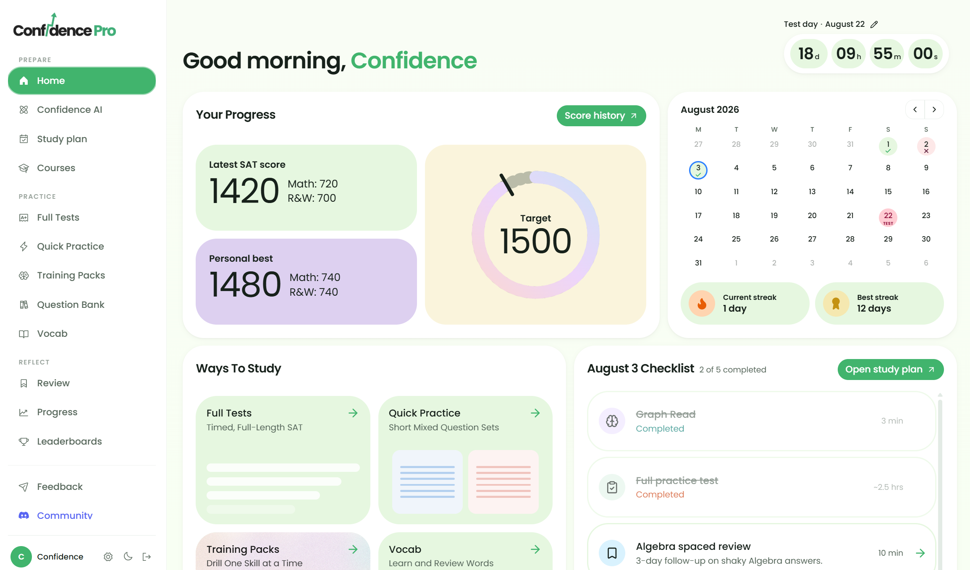970x570 pixels.
Task: Click the current streak flame icon
Action: coord(702,303)
